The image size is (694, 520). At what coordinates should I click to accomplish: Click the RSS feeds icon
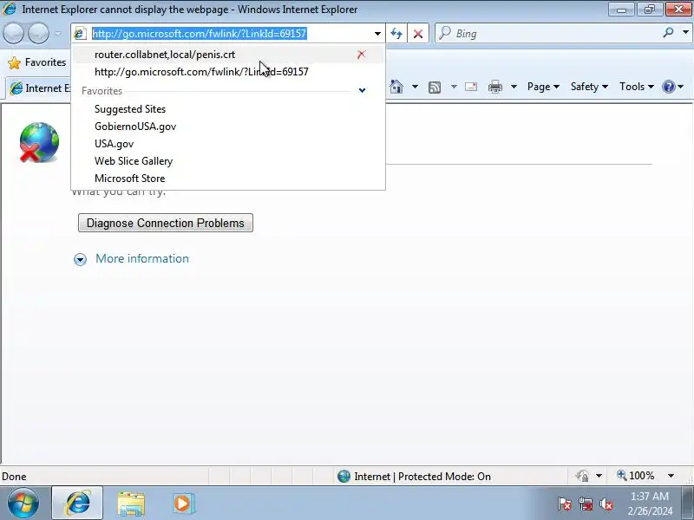(435, 88)
